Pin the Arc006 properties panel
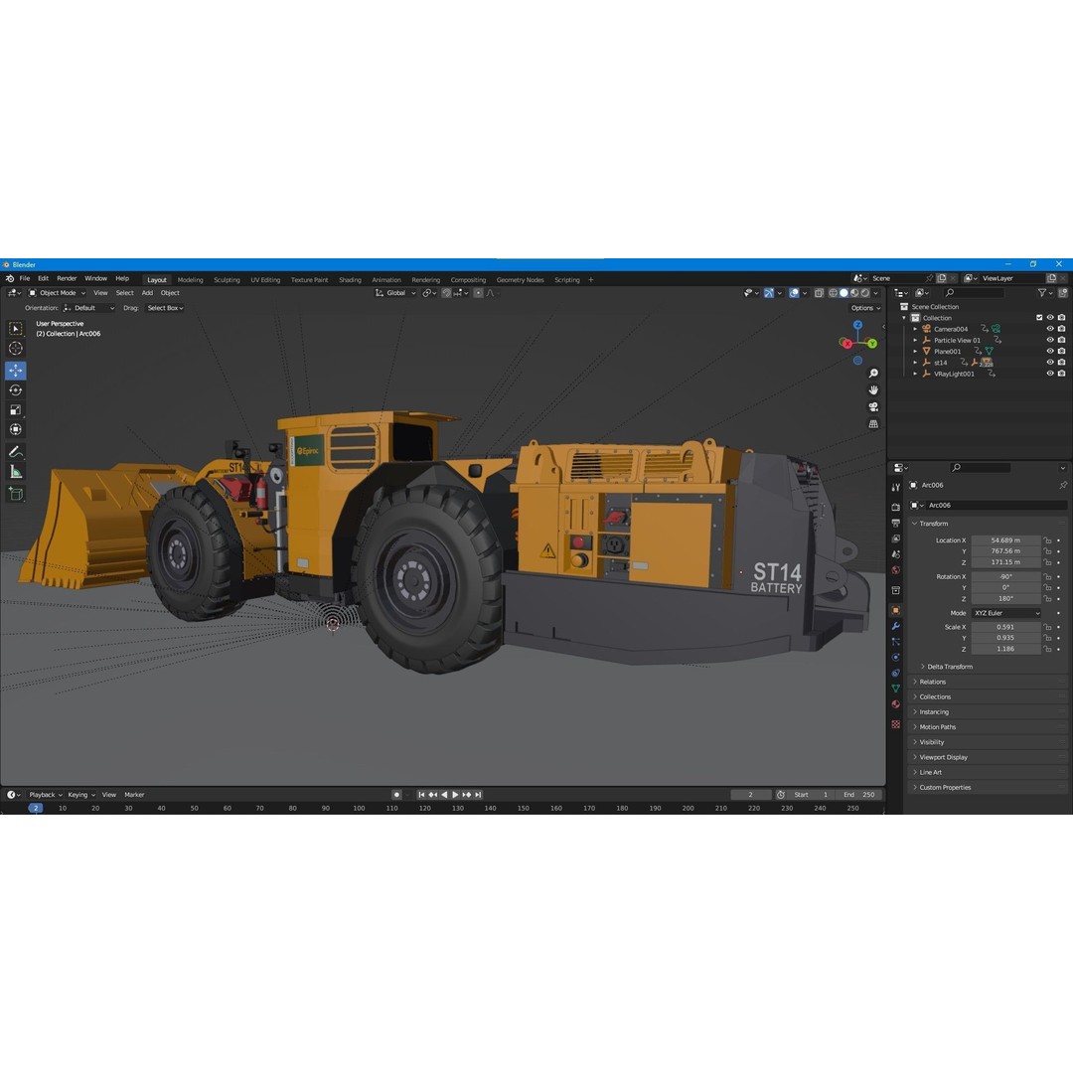This screenshot has width=1073, height=1073. point(1063,485)
